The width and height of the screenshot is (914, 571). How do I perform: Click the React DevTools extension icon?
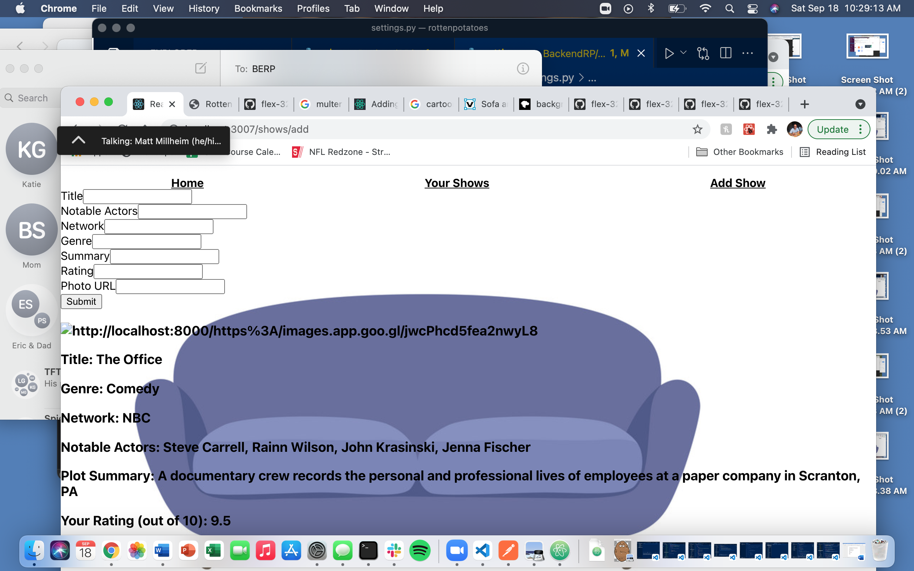coord(749,130)
